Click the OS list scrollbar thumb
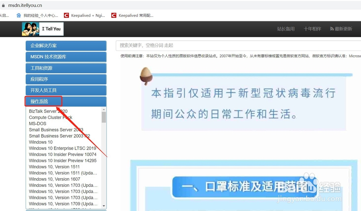 click(104, 117)
